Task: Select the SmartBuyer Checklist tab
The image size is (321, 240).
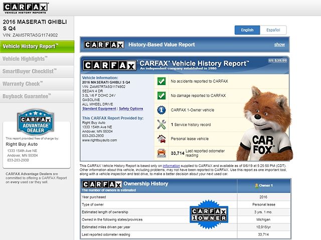Action: click(30, 71)
